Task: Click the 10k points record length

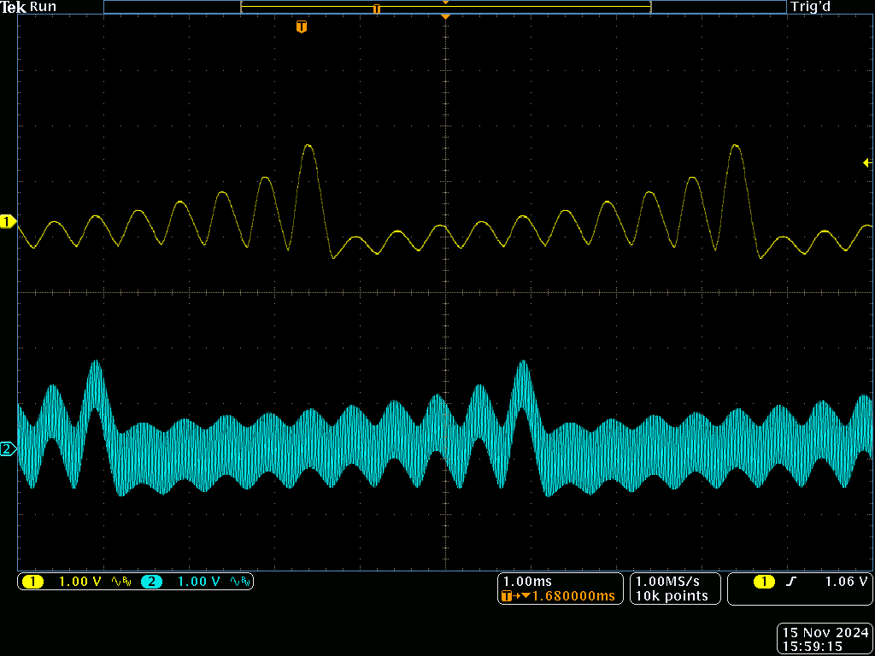Action: click(x=671, y=596)
